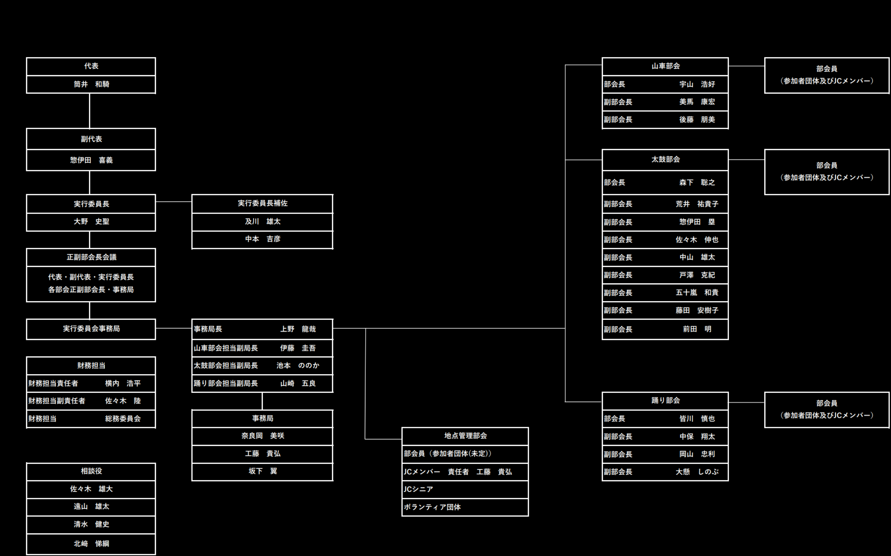Select the 財務担当副責任者 佐々木 陸 row
The width and height of the screenshot is (891, 556).
click(x=91, y=401)
